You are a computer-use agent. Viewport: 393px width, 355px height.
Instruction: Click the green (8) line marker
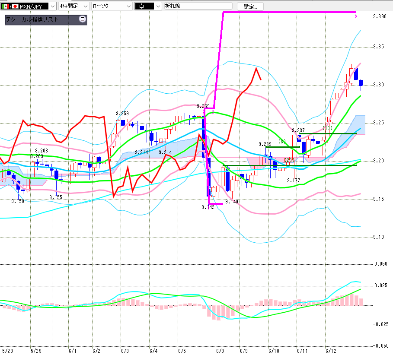pyautogui.click(x=282, y=142)
